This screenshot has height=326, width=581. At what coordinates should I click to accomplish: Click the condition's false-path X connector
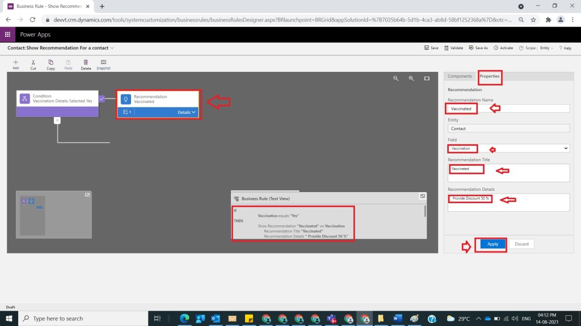[x=57, y=120]
